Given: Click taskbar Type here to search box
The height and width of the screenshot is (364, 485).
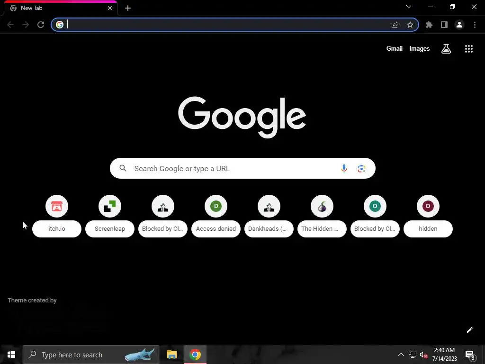Looking at the screenshot, I should [91, 355].
